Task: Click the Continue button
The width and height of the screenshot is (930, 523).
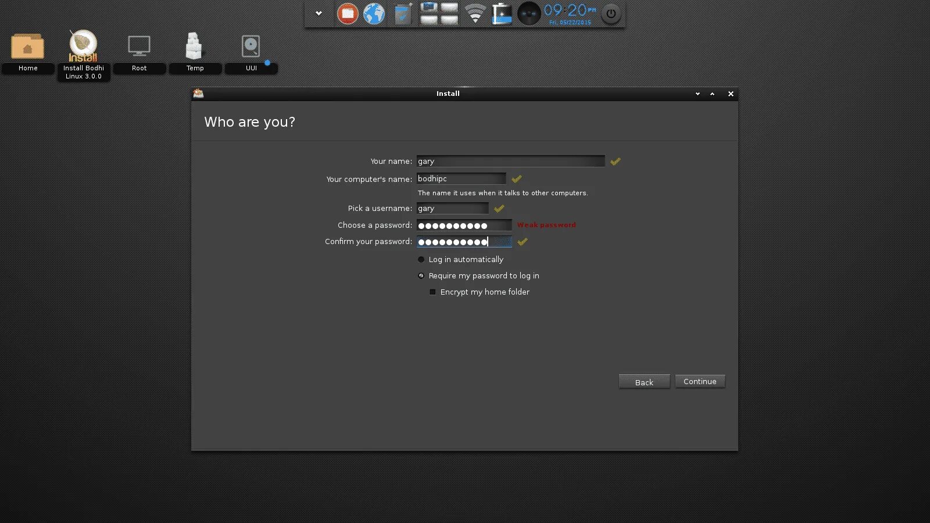Action: [700, 381]
